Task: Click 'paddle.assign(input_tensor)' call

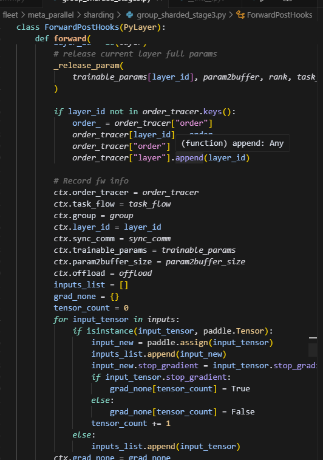Action: pos(210,343)
